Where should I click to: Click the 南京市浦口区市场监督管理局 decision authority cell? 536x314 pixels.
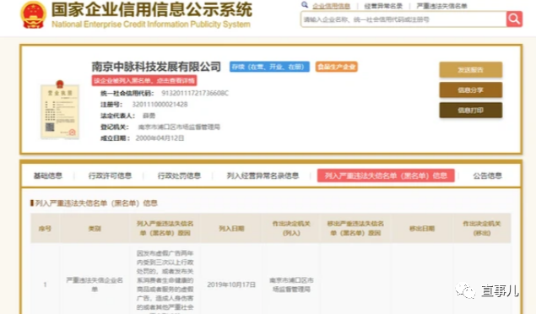[291, 284]
